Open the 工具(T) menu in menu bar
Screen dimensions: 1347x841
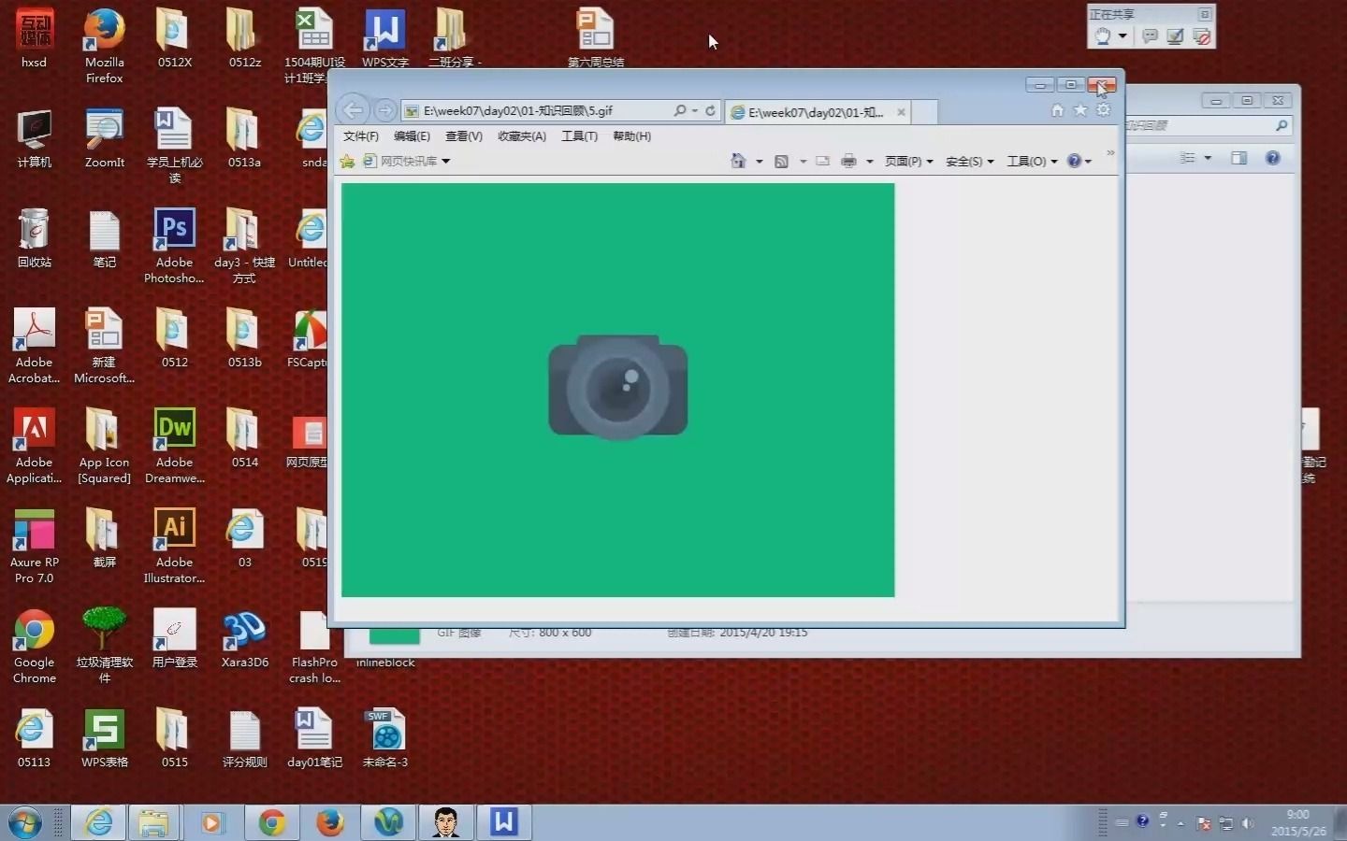579,136
